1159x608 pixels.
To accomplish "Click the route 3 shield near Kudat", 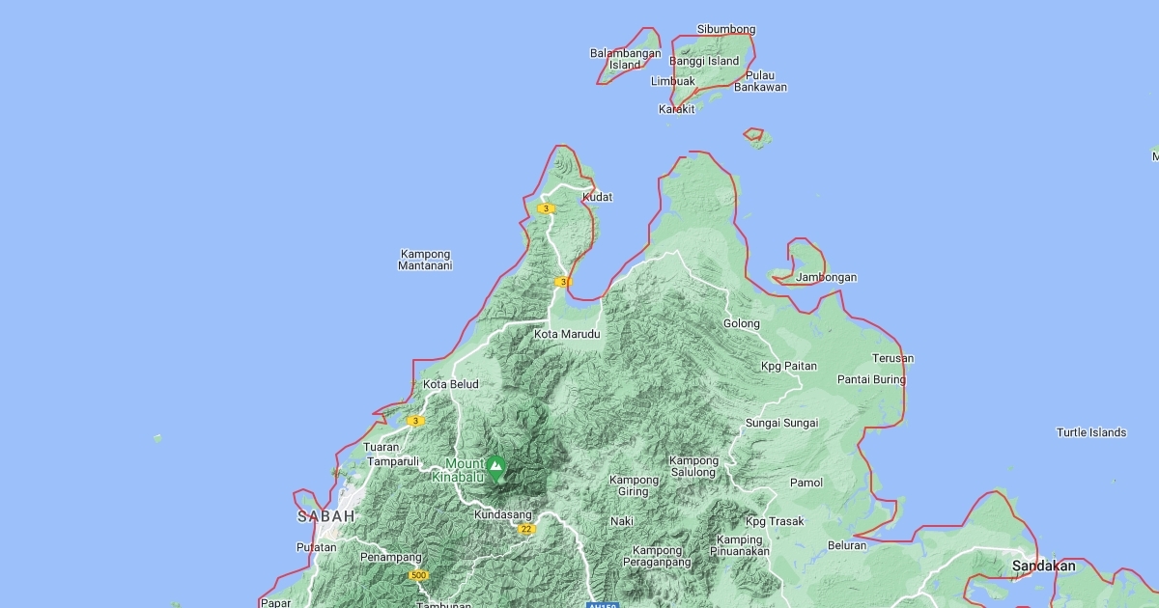I will point(546,208).
